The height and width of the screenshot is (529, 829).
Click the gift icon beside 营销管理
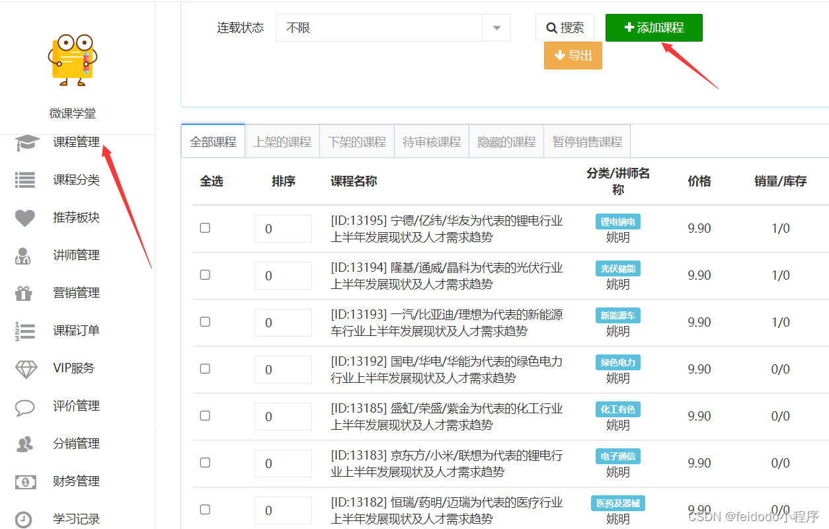[x=23, y=293]
